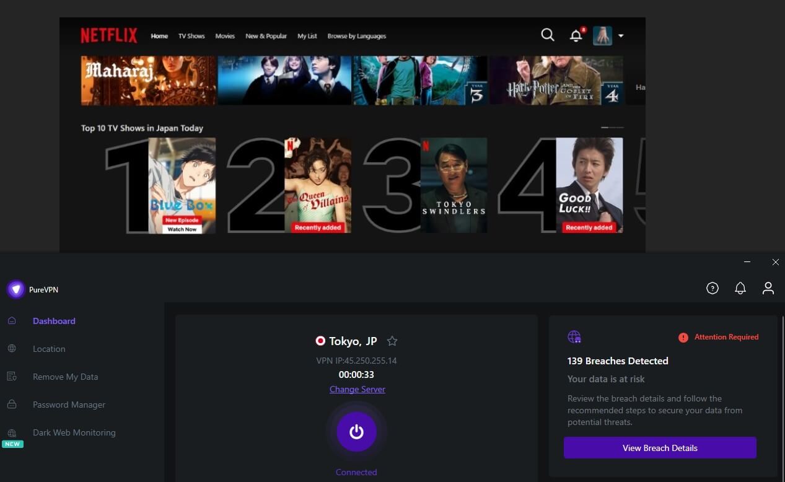Disconnect VPN using the power button
Image resolution: width=785 pixels, height=482 pixels.
coord(356,431)
